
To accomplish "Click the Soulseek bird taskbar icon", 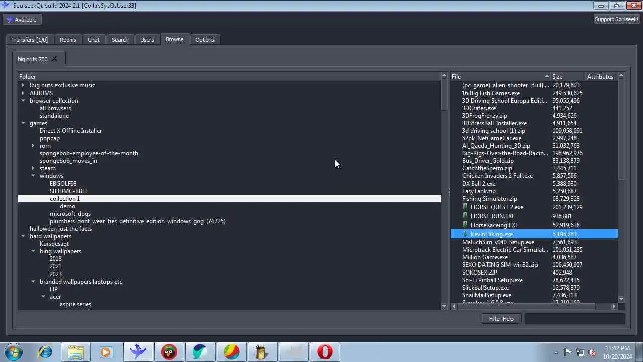I will point(138,352).
